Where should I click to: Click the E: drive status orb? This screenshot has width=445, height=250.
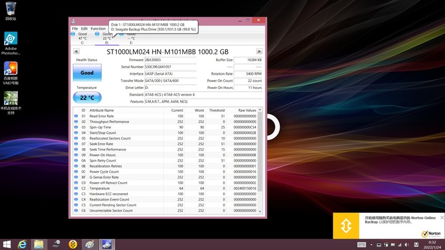click(x=122, y=35)
